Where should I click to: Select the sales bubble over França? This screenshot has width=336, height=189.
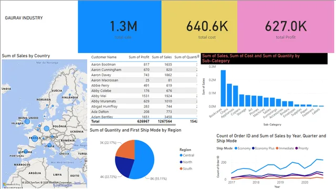[35, 138]
